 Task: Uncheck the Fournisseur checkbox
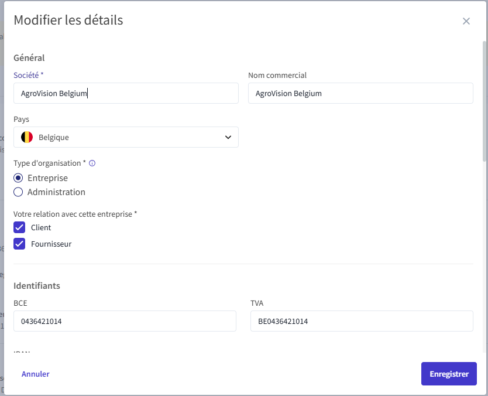coord(19,244)
